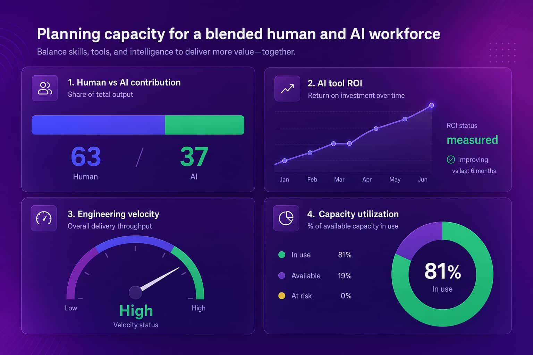Image resolution: width=533 pixels, height=355 pixels.
Task: Click the blue Human segment of the contribution bar
Action: pyautogui.click(x=98, y=125)
